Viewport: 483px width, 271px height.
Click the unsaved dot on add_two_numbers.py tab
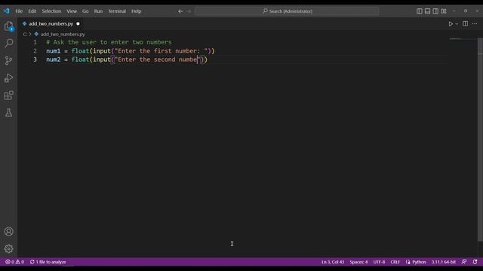[78, 23]
